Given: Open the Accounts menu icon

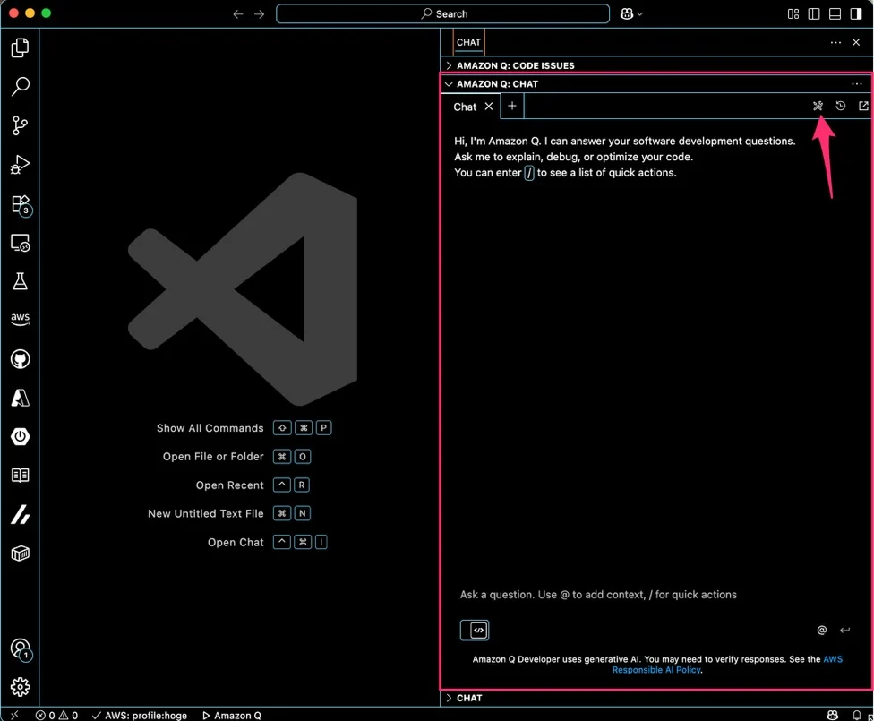Looking at the screenshot, I should (x=21, y=649).
